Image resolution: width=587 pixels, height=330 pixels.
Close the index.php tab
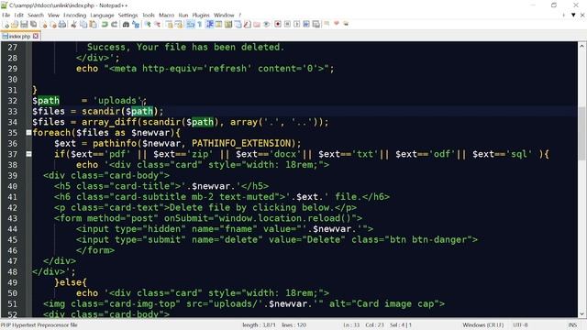[x=36, y=37]
